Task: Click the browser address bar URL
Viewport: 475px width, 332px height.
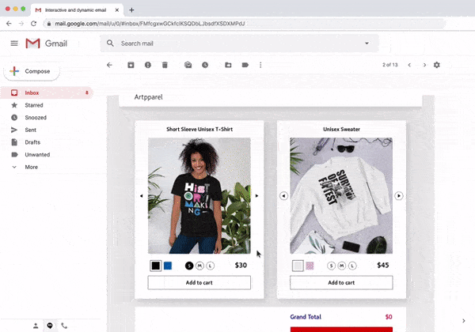Action: (x=150, y=24)
